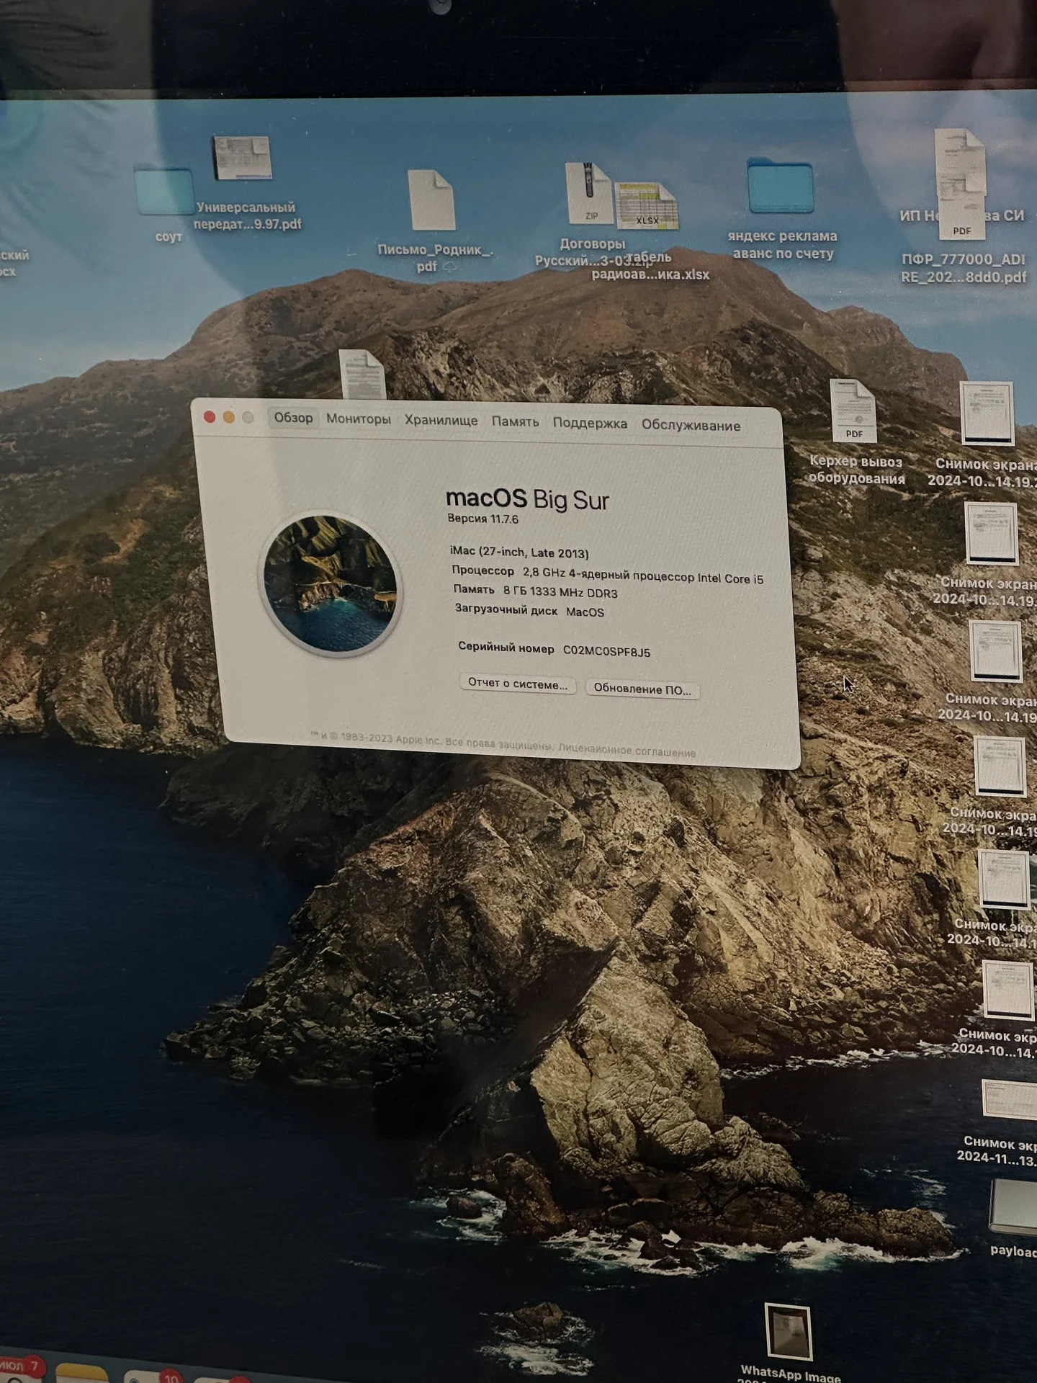Select the Снимок экрана 2024-11...13 screenshot icon
Screen dimensions: 1037x1383
tap(1010, 1100)
